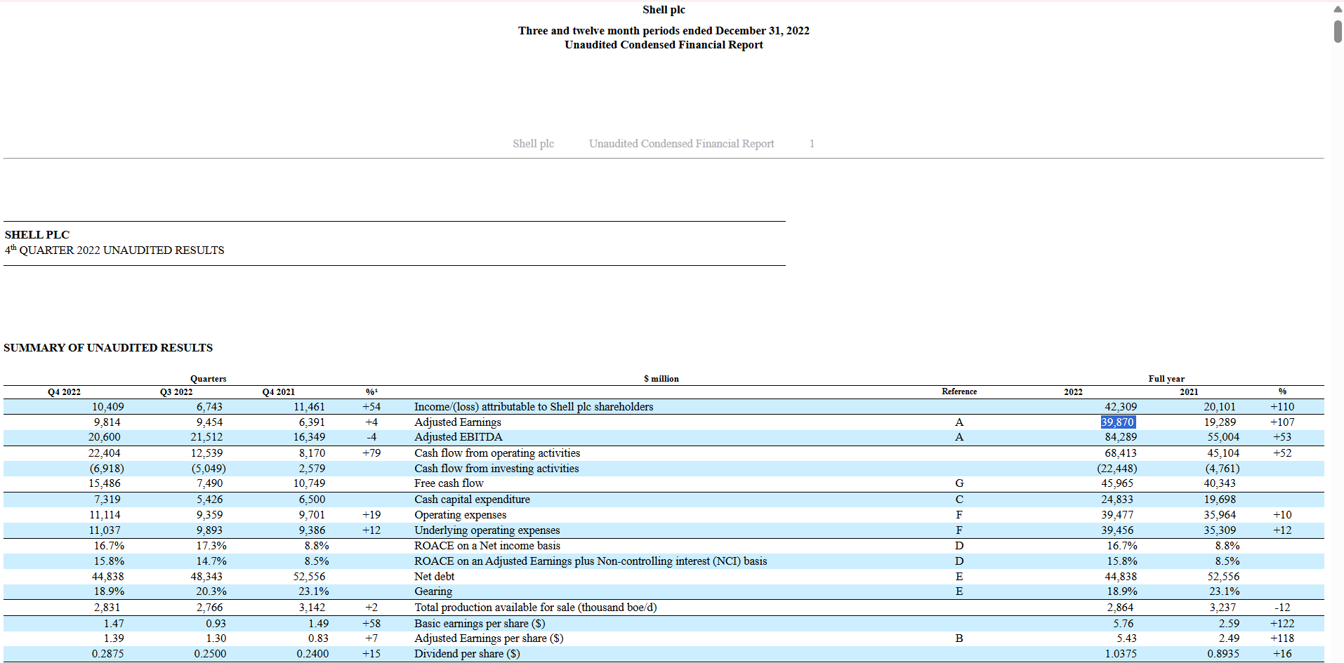
Task: Click reference letter C for Cash capital expenditure
Action: pyautogui.click(x=959, y=500)
